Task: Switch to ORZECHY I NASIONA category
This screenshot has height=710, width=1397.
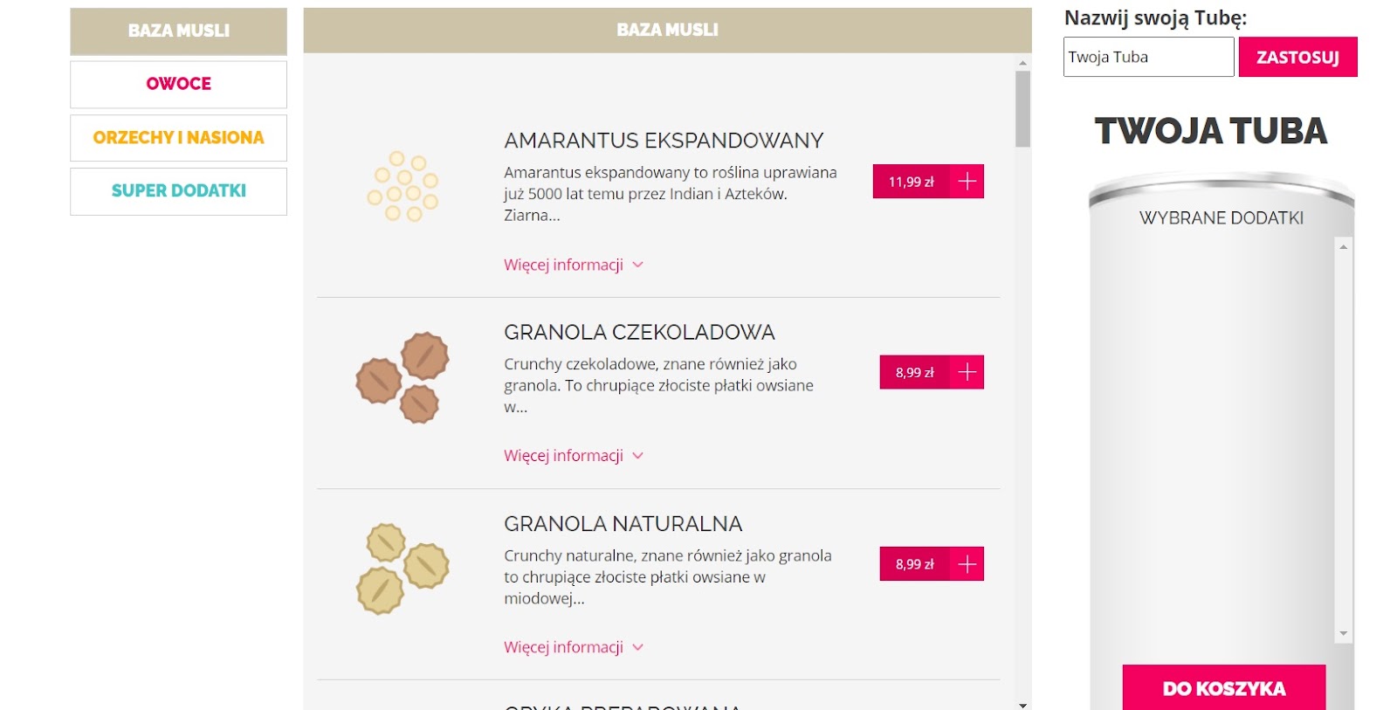Action: point(178,138)
